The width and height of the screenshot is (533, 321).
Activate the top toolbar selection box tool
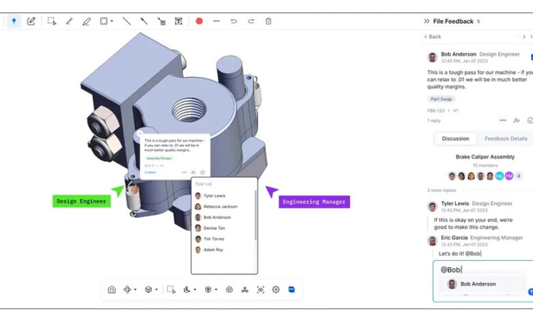point(52,21)
